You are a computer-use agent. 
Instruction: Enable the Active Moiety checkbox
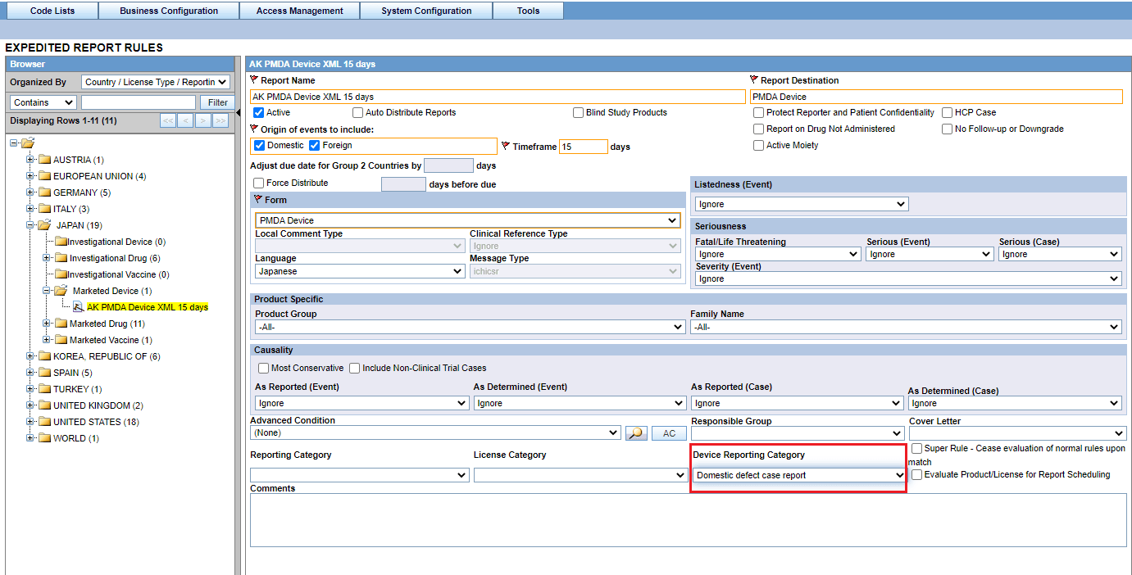[x=759, y=145]
